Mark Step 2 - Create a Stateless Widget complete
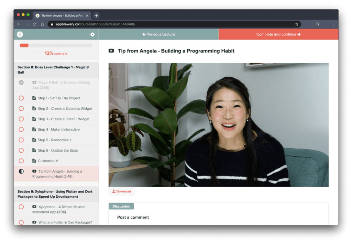The width and height of the screenshot is (352, 243). tap(21, 108)
